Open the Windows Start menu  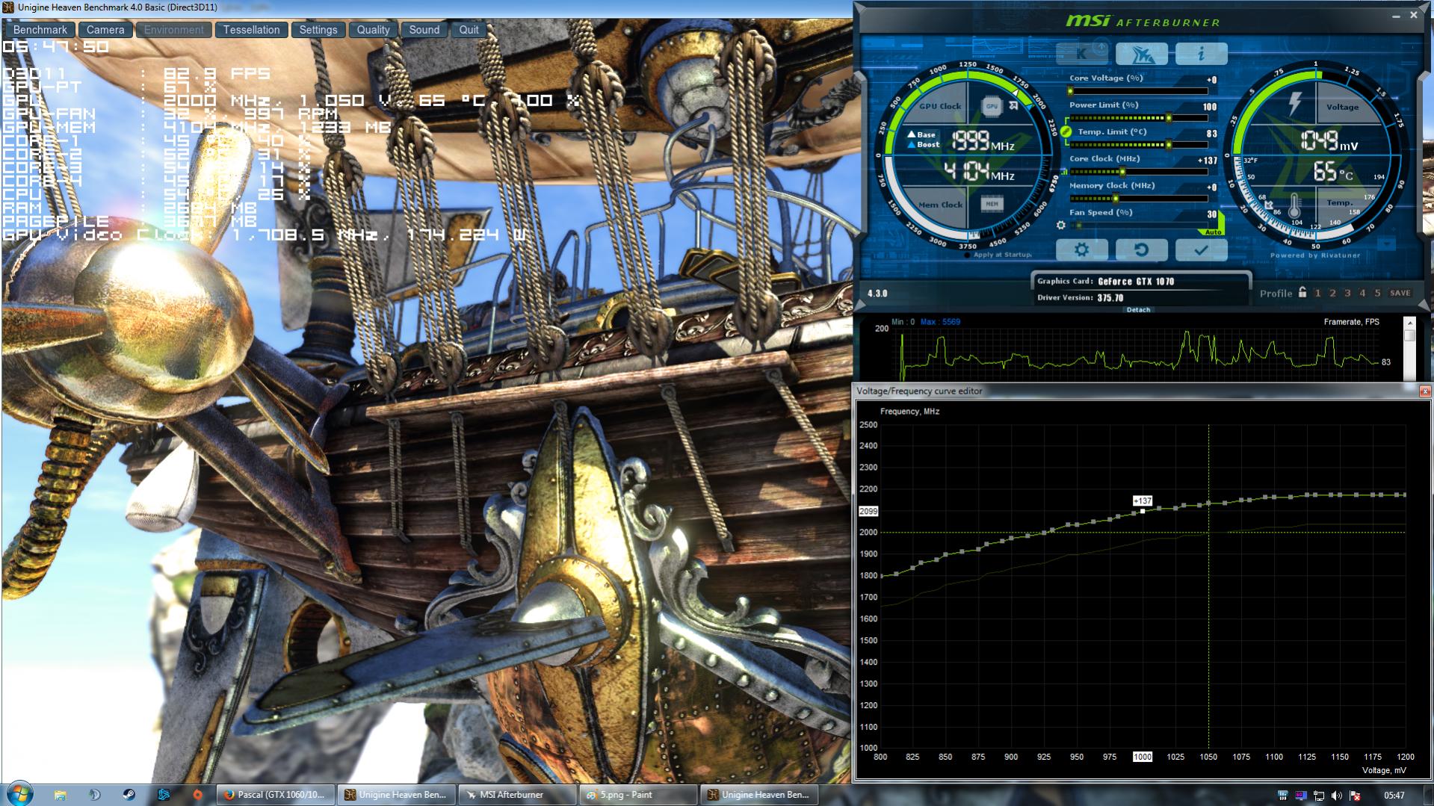pos(19,793)
